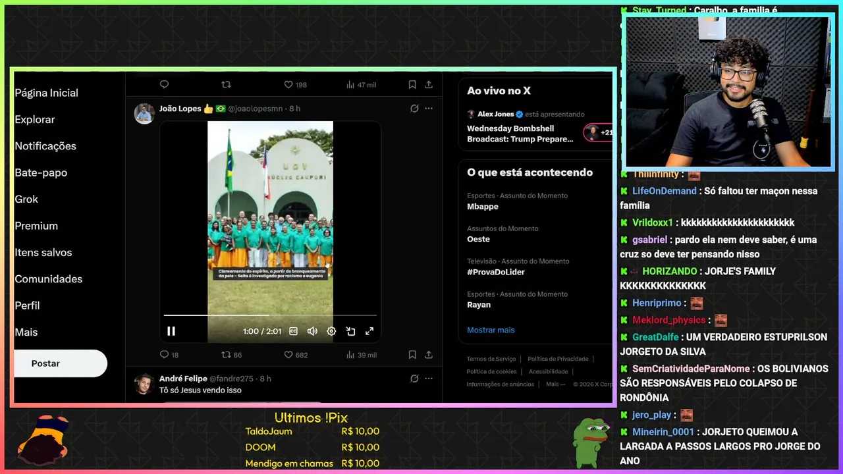Share the top tweet with 198 likes
This screenshot has height=474, width=843.
click(x=429, y=84)
